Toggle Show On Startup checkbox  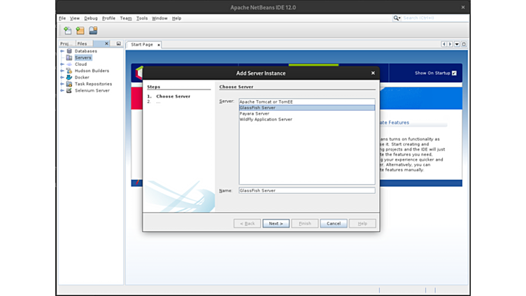point(454,73)
